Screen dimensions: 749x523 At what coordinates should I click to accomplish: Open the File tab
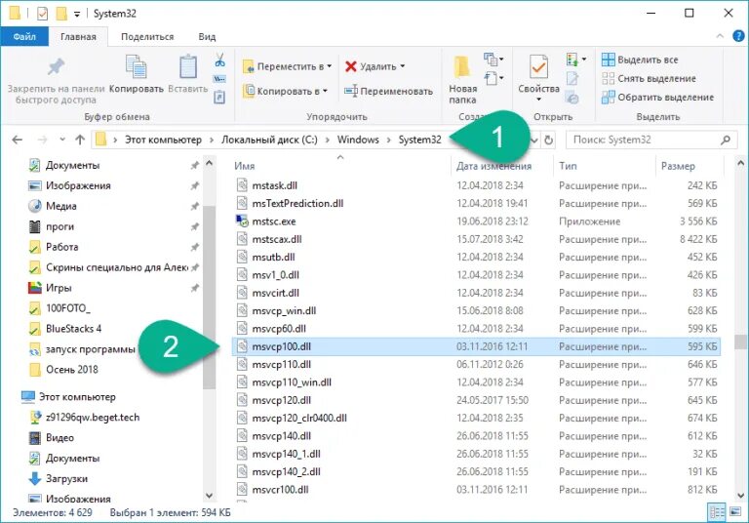pos(24,36)
